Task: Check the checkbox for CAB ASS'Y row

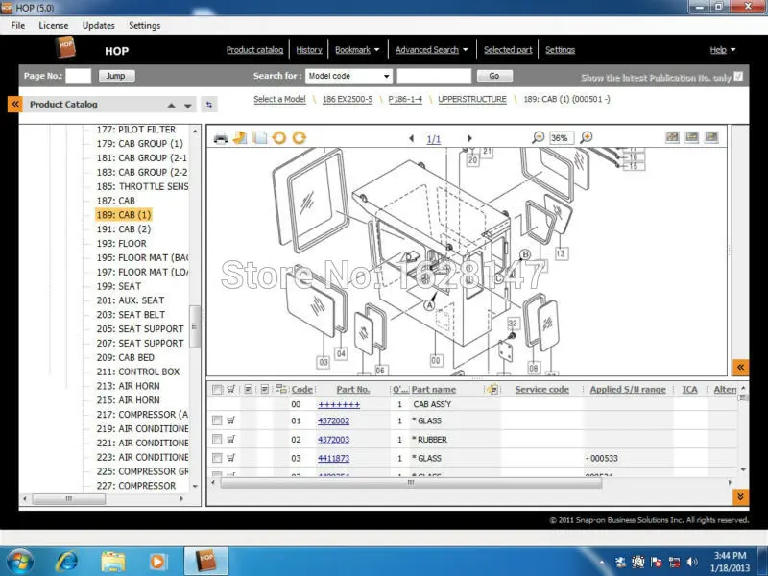Action: [217, 404]
